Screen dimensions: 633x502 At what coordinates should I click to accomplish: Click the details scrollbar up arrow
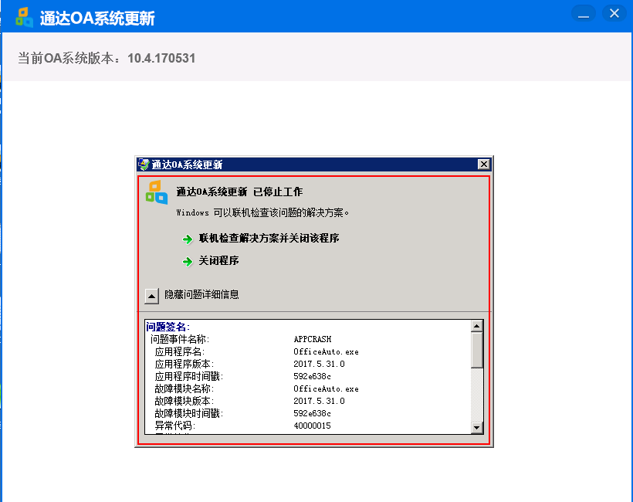[x=477, y=326]
